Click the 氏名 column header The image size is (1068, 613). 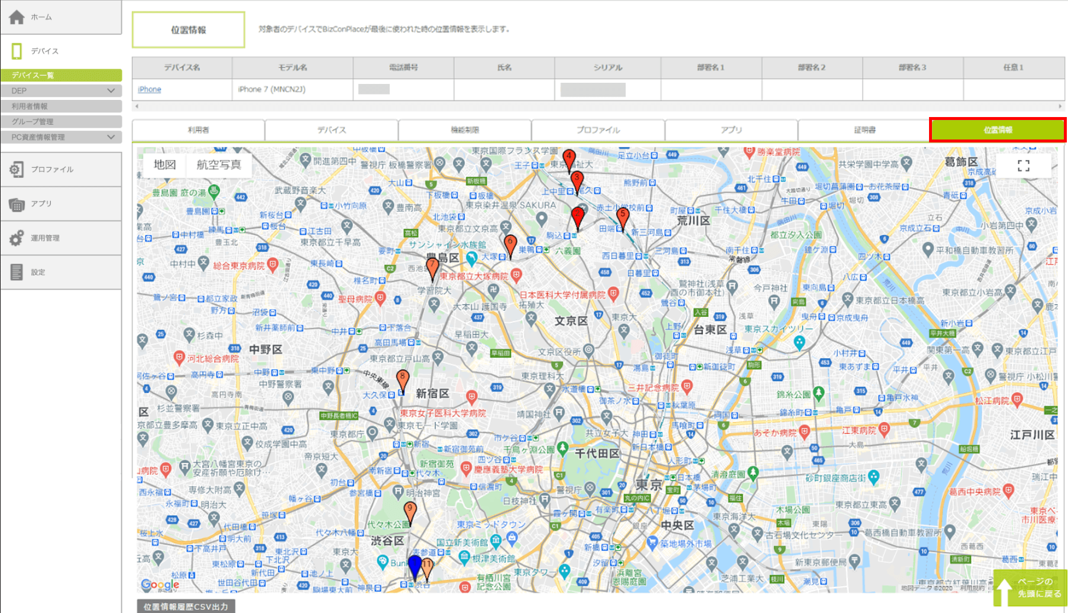[x=504, y=67]
